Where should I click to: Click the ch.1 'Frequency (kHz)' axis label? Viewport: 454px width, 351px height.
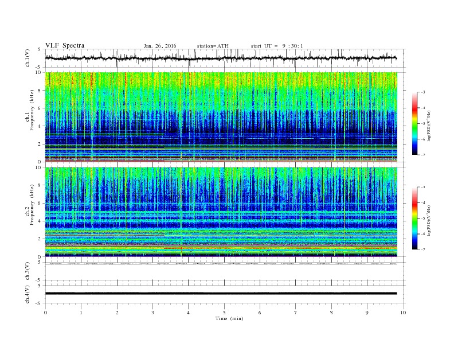(x=32, y=110)
